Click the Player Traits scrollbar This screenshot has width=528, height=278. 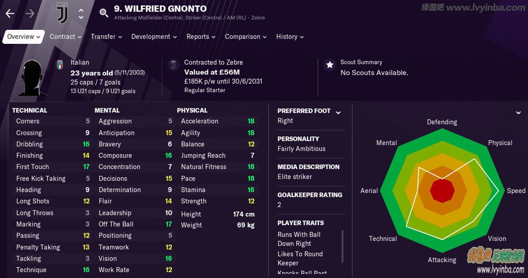click(x=343, y=246)
